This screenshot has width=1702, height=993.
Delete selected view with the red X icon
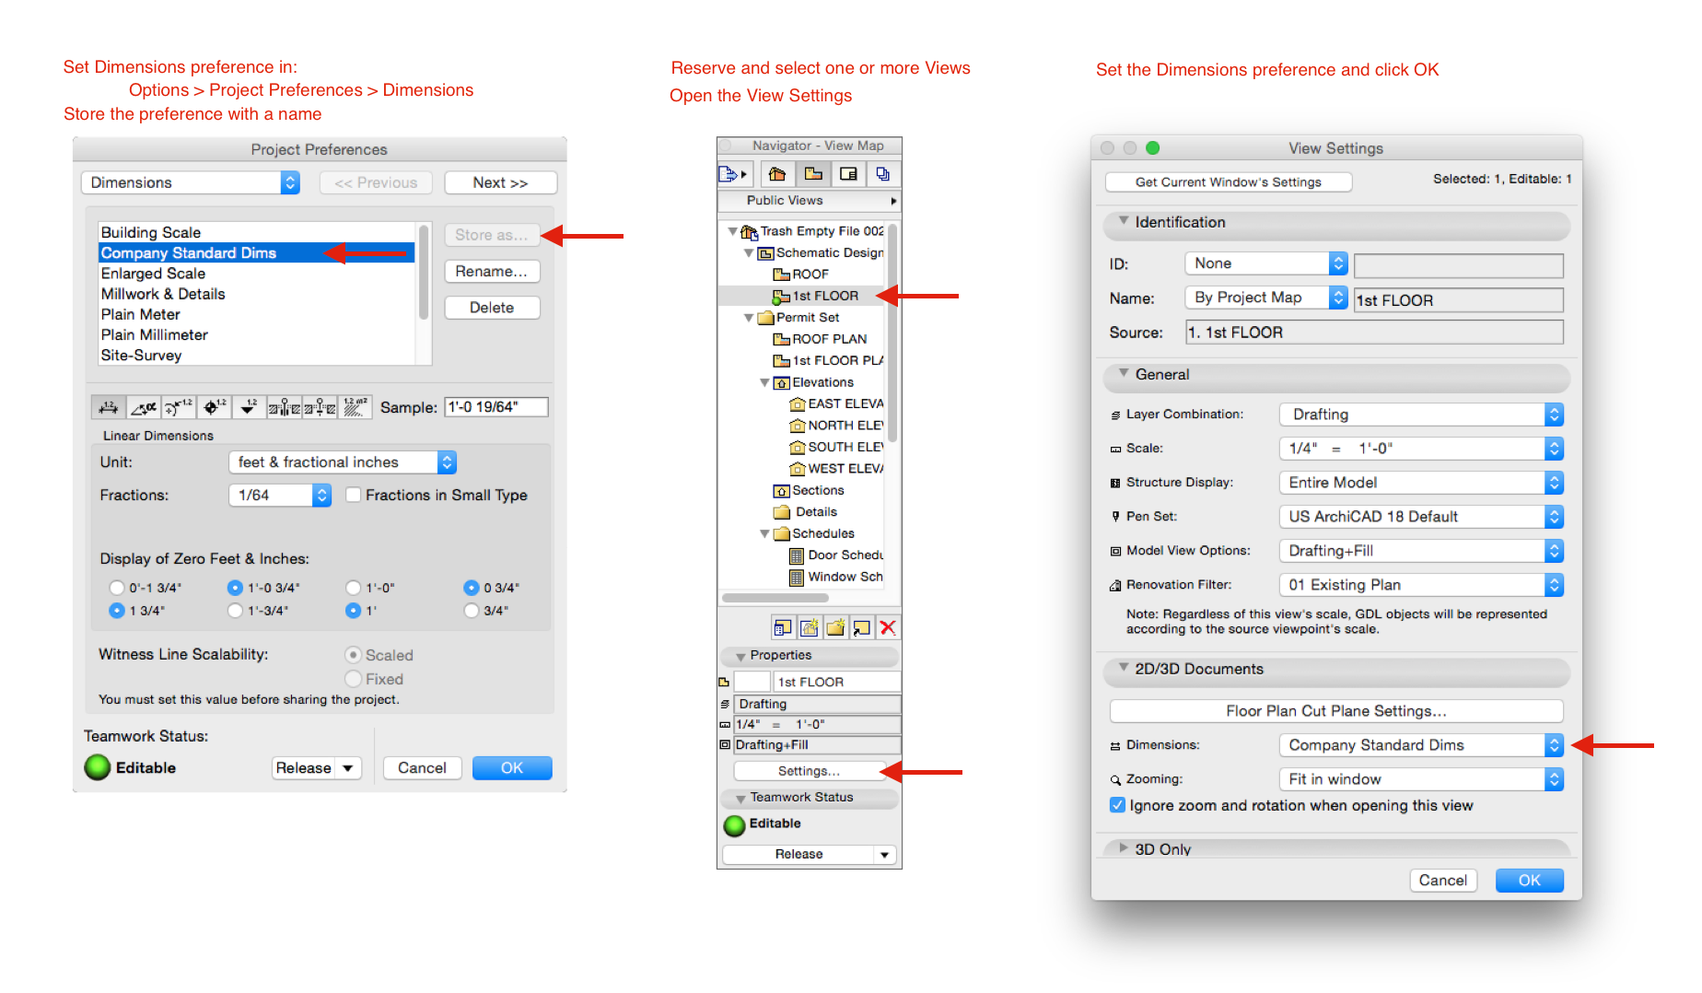pyautogui.click(x=887, y=627)
